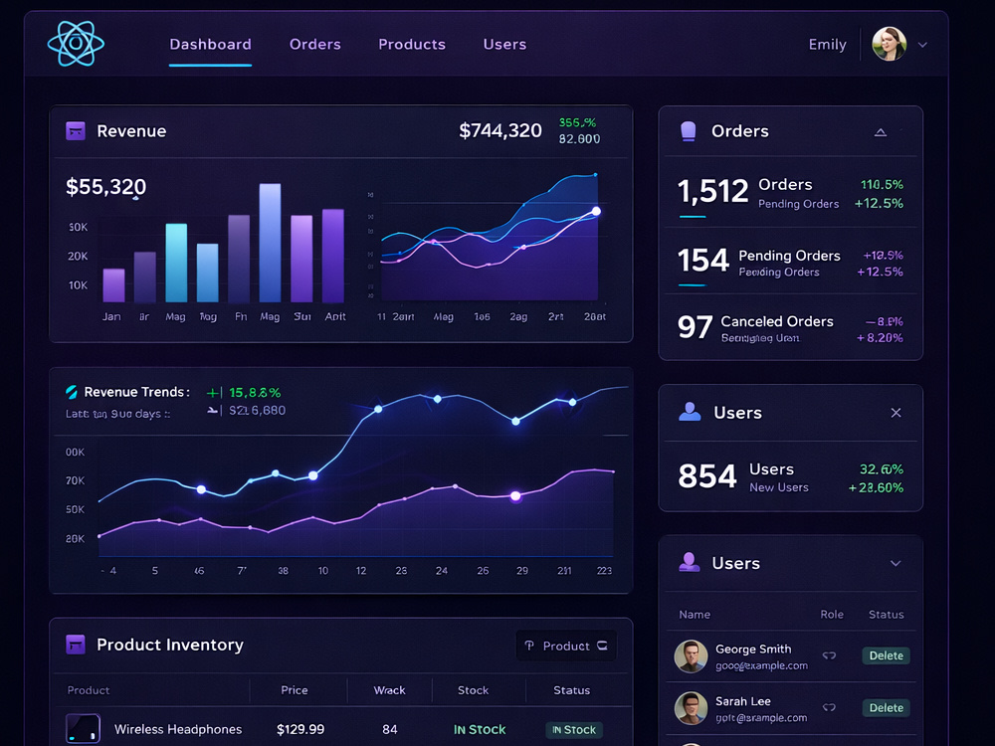Viewport: 995px width, 746px height.
Task: Click the Stock column header
Action: pyautogui.click(x=473, y=690)
